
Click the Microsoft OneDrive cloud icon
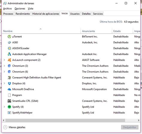[x=9, y=89]
